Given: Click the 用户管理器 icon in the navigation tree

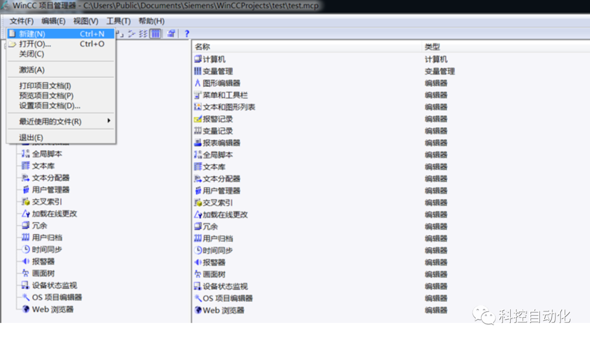Looking at the screenshot, I should point(26,190).
